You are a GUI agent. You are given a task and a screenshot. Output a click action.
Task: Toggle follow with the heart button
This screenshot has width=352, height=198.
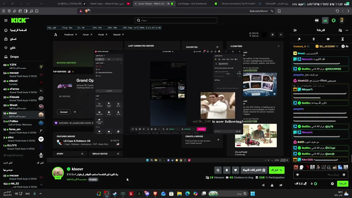pyautogui.click(x=235, y=170)
